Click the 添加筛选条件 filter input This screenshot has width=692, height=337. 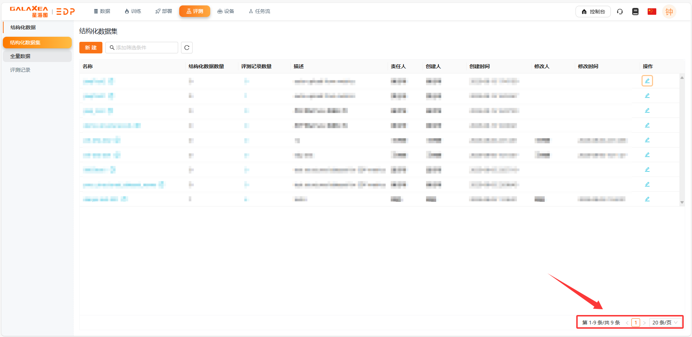[144, 48]
